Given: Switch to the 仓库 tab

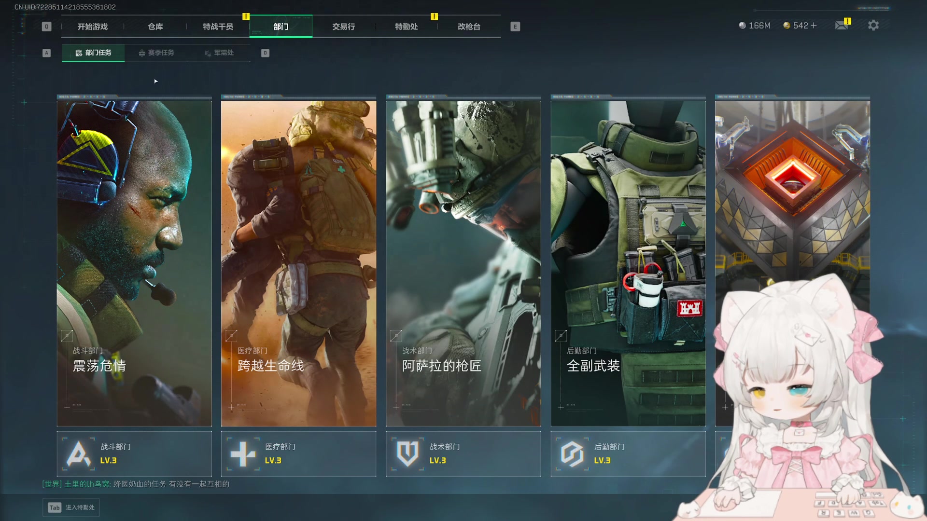Looking at the screenshot, I should coord(155,27).
